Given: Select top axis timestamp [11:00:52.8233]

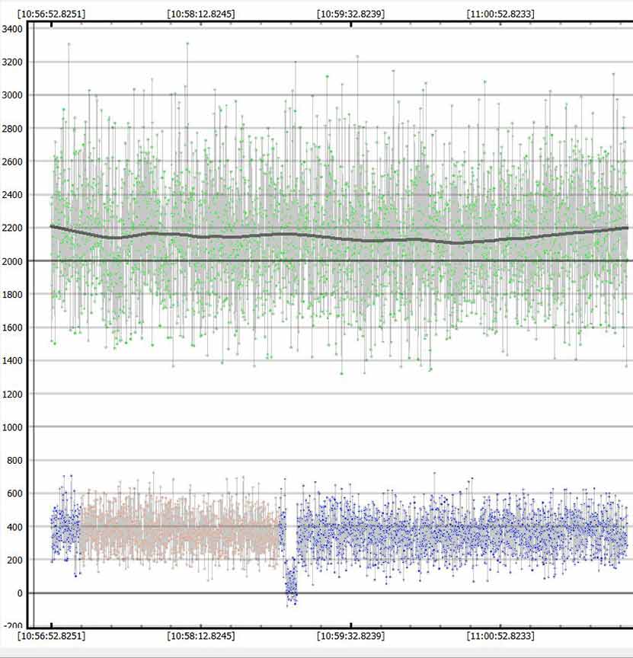Looking at the screenshot, I should [500, 14].
